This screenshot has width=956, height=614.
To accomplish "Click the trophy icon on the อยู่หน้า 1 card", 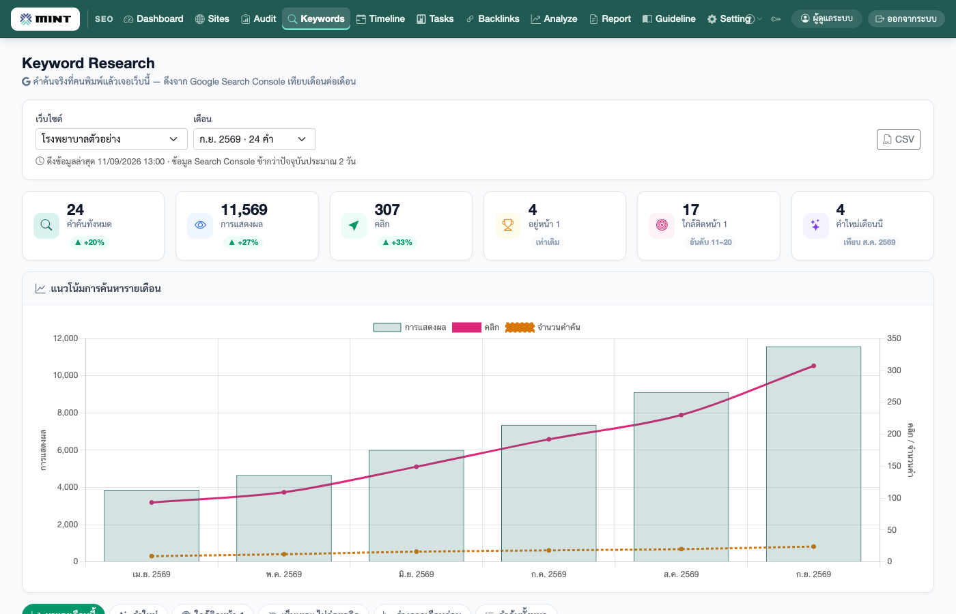I will coord(508,225).
